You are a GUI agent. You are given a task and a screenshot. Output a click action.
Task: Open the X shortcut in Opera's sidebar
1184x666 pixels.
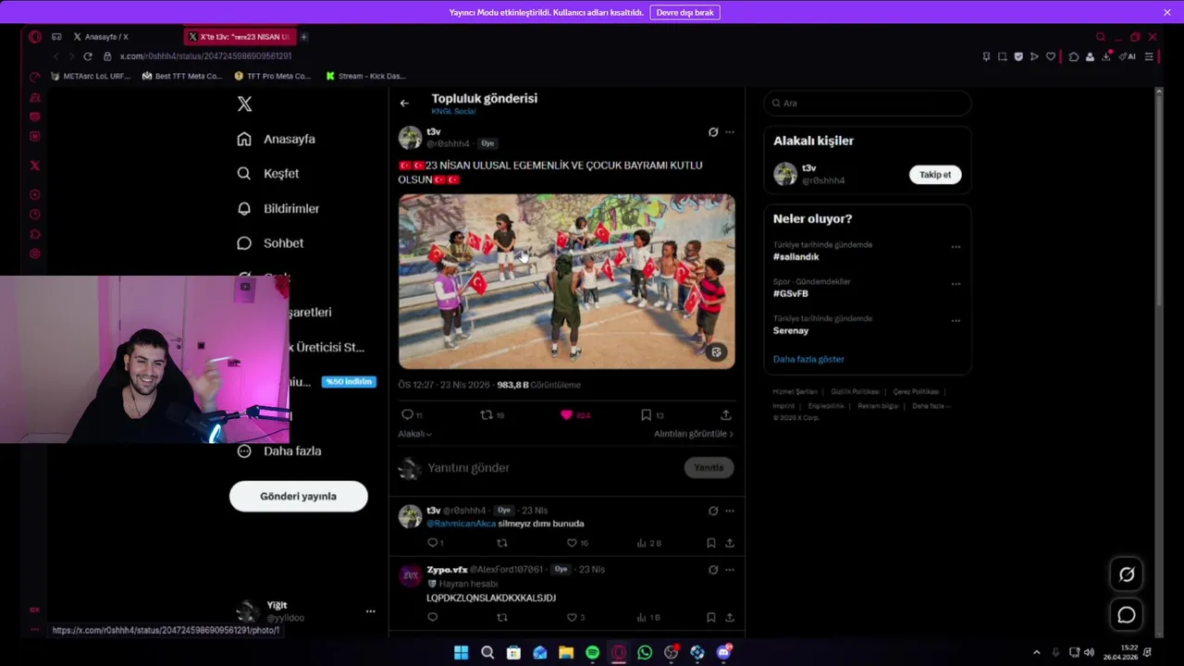click(x=35, y=166)
